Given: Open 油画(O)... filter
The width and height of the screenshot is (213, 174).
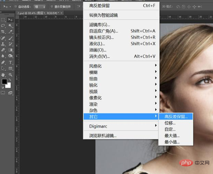Looking at the screenshot, I should tap(121, 50).
